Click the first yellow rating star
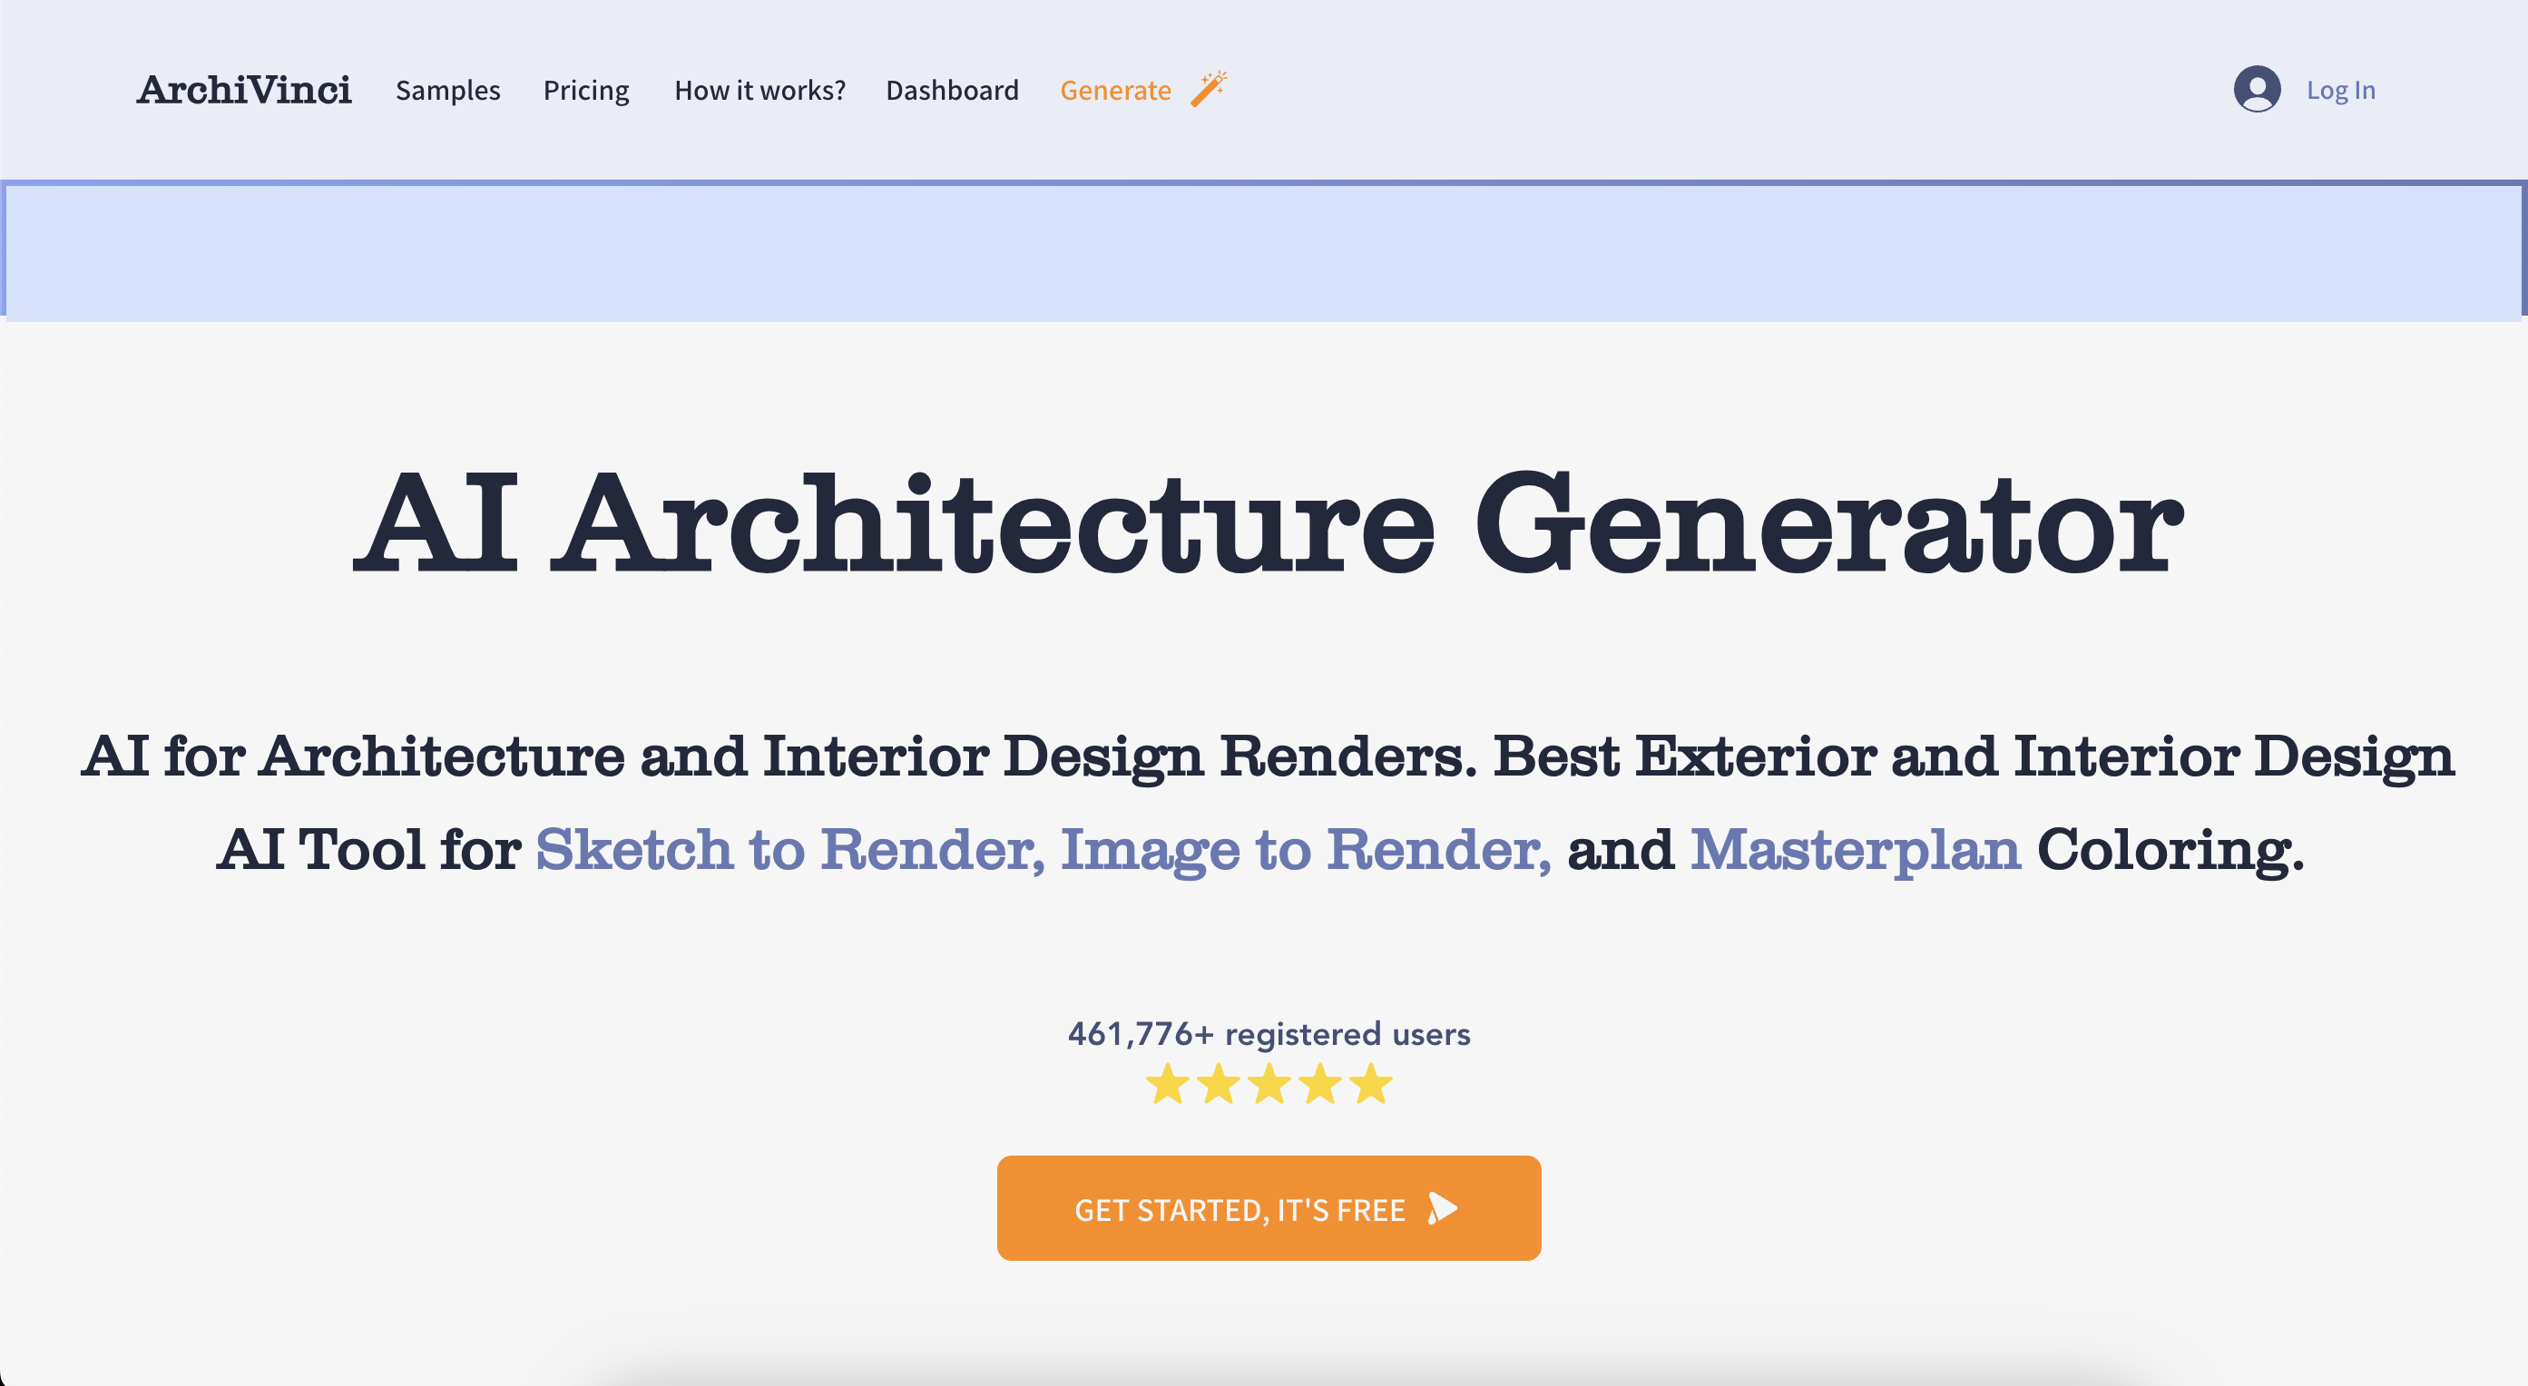 (1167, 1084)
